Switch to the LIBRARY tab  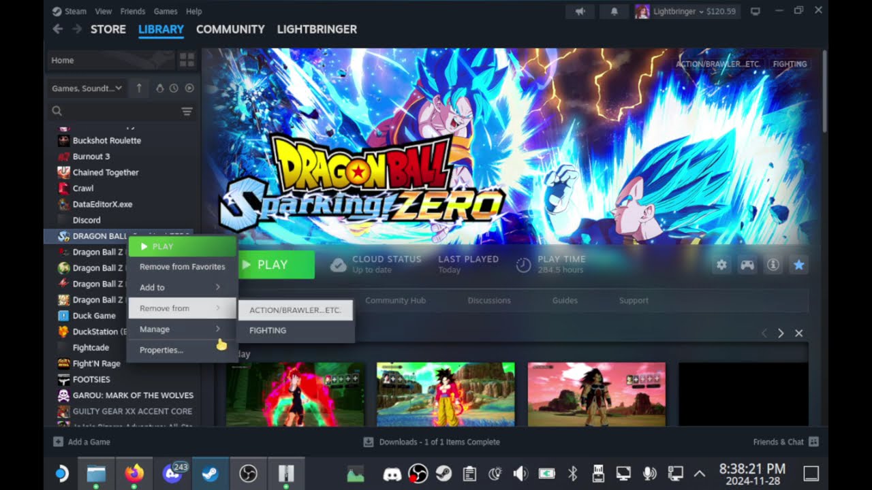pyautogui.click(x=161, y=29)
